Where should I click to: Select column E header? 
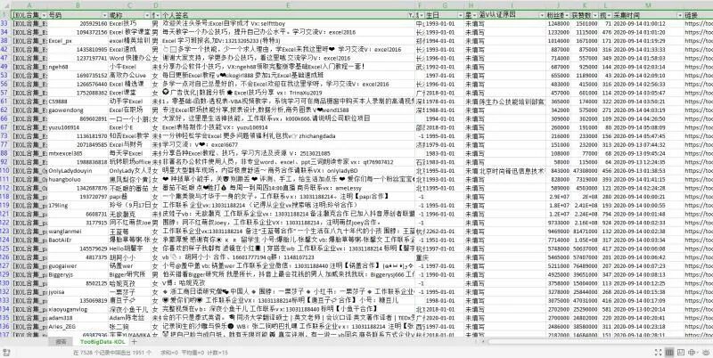pyautogui.click(x=288, y=5)
